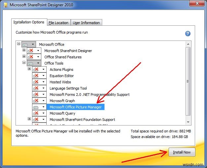Click the not-available icon for Microsoft SharePoint Designer
207x168 pixels.
[x=30, y=51]
